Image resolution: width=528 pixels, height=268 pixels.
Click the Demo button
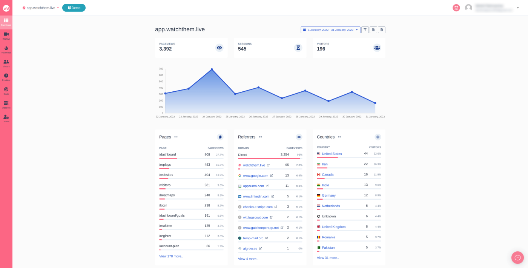[74, 8]
